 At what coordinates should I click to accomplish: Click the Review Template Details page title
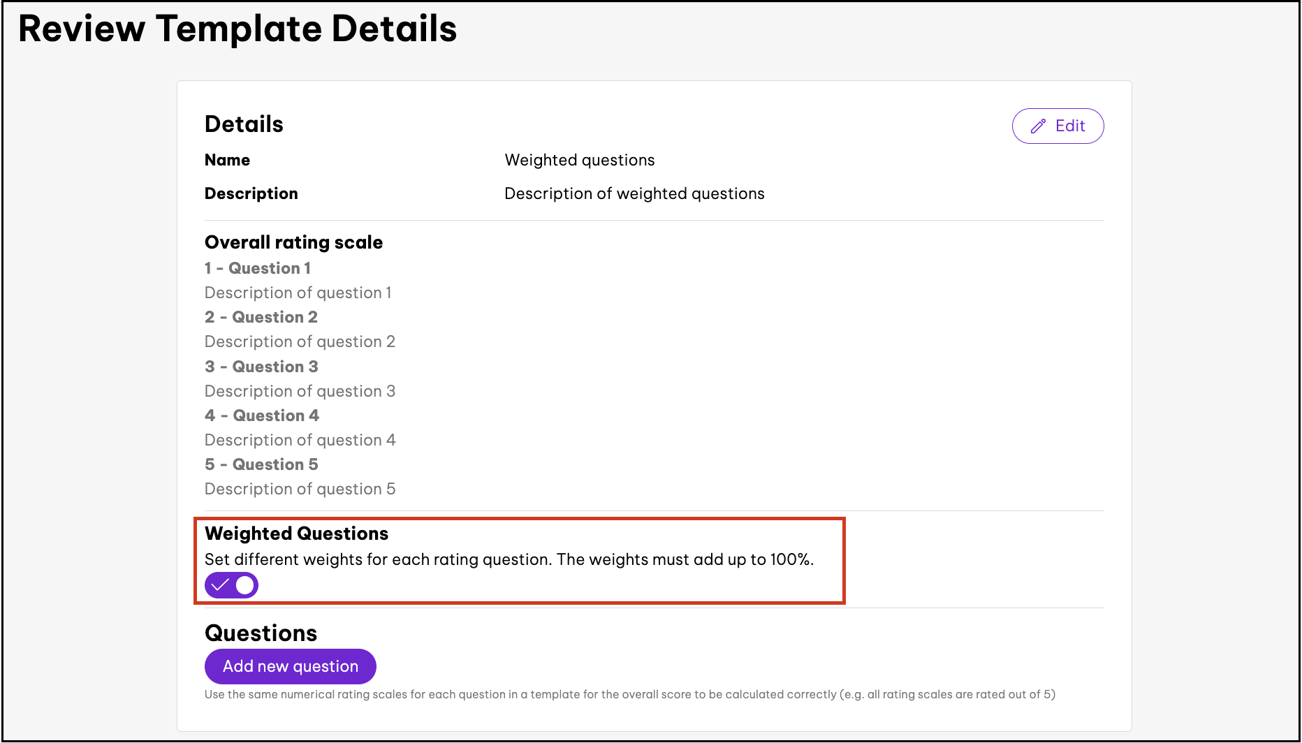(237, 29)
